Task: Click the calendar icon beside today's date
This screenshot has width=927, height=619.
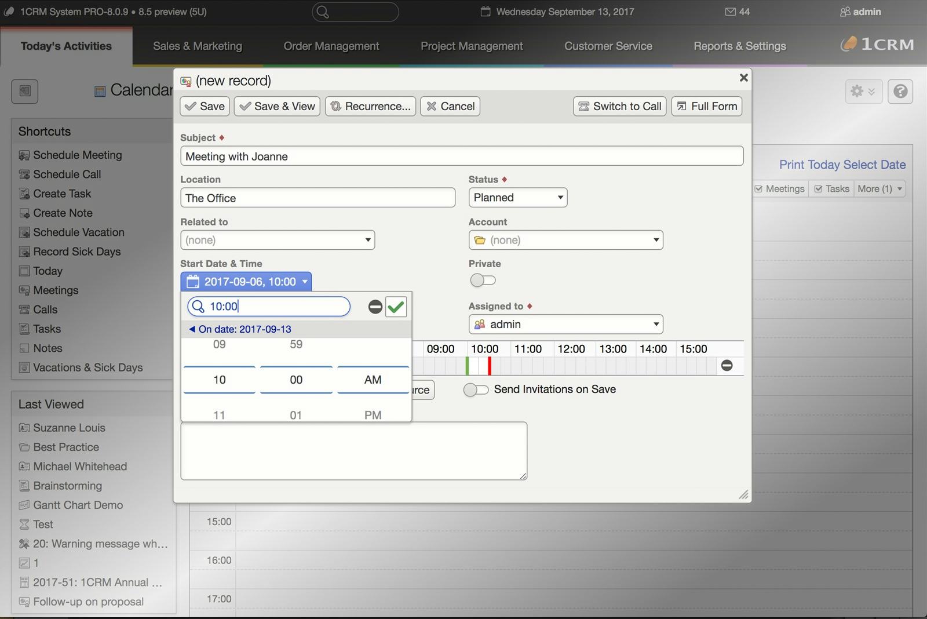Action: tap(486, 12)
